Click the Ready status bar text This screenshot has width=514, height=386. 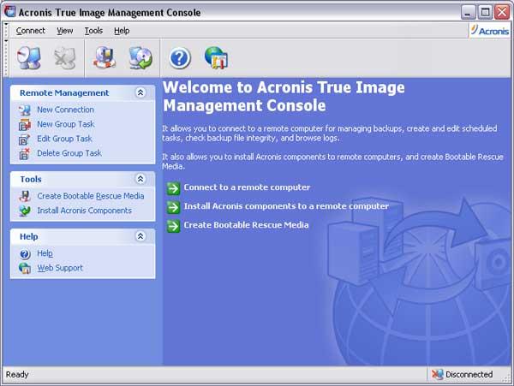click(x=17, y=374)
